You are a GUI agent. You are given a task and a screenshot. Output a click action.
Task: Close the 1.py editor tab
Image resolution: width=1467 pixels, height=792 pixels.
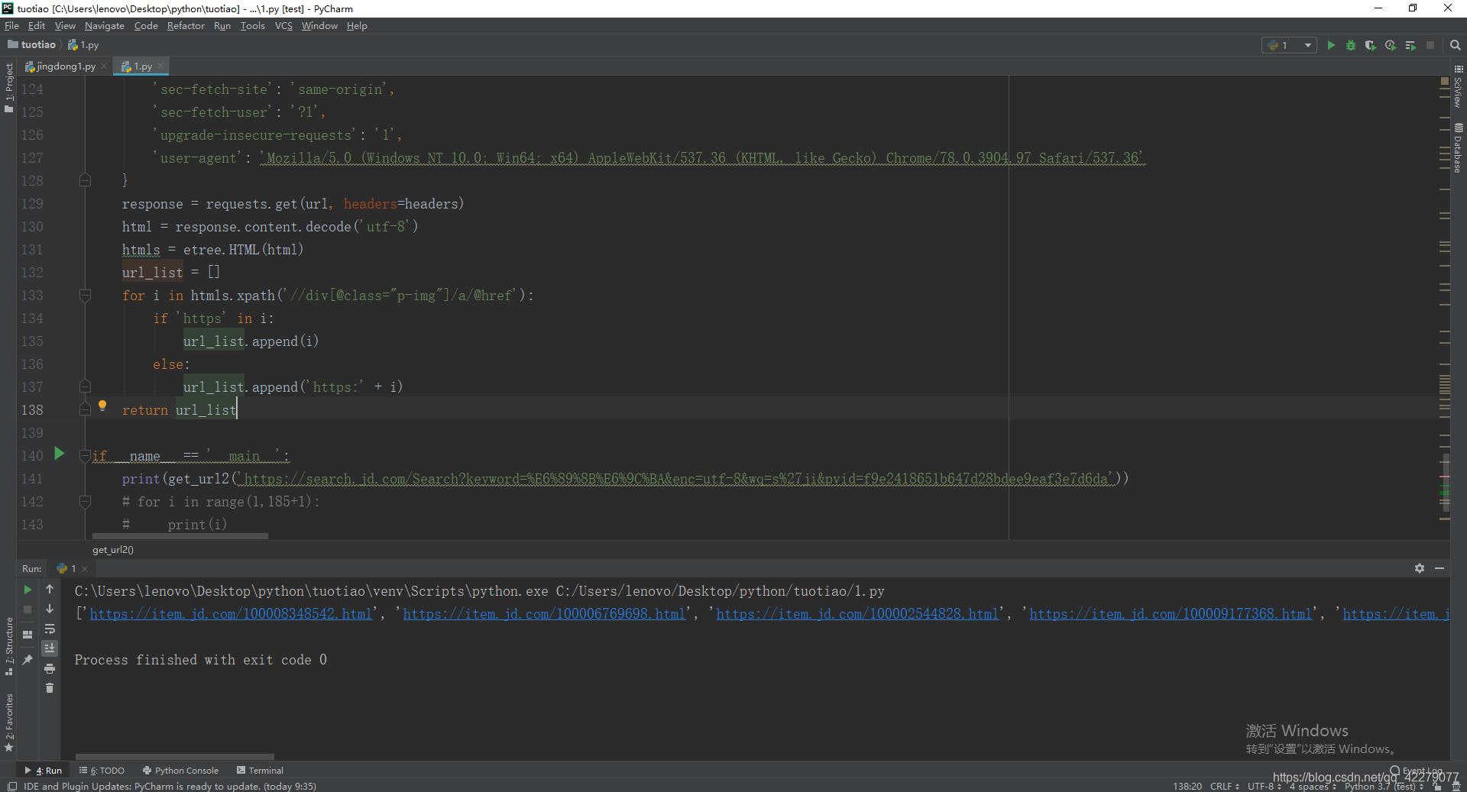(x=160, y=66)
